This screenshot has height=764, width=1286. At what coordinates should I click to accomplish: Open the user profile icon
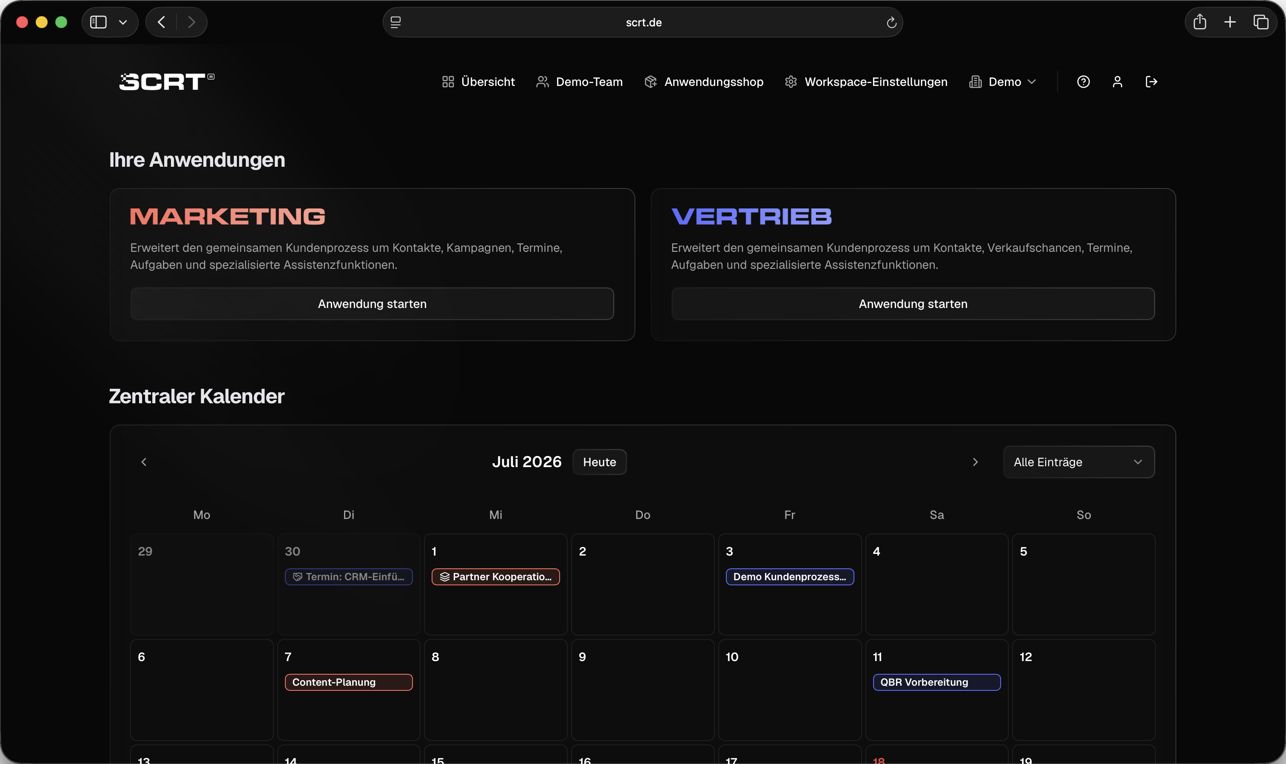tap(1117, 82)
